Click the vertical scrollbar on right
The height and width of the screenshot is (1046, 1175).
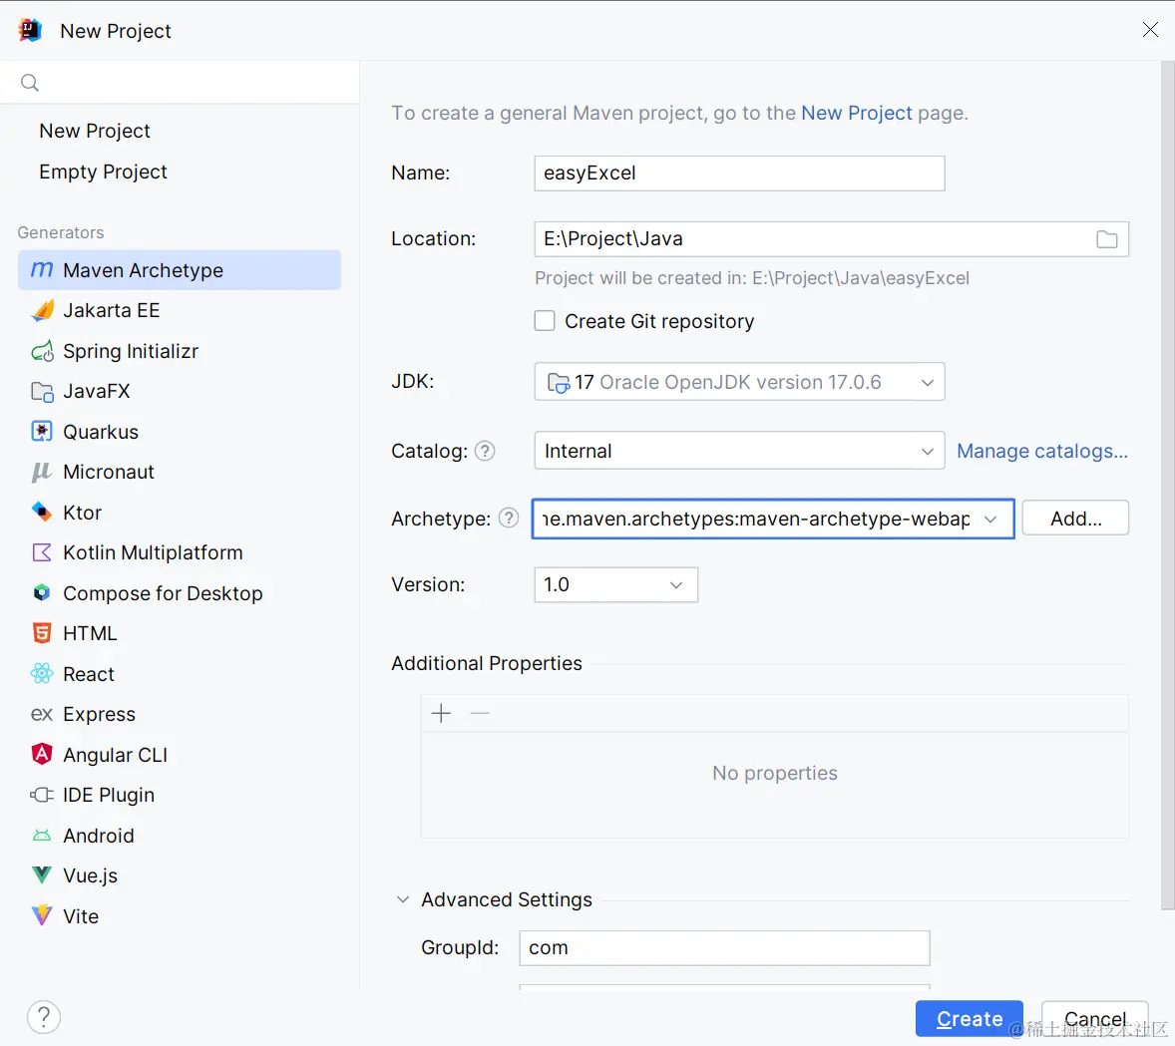tap(1167, 486)
